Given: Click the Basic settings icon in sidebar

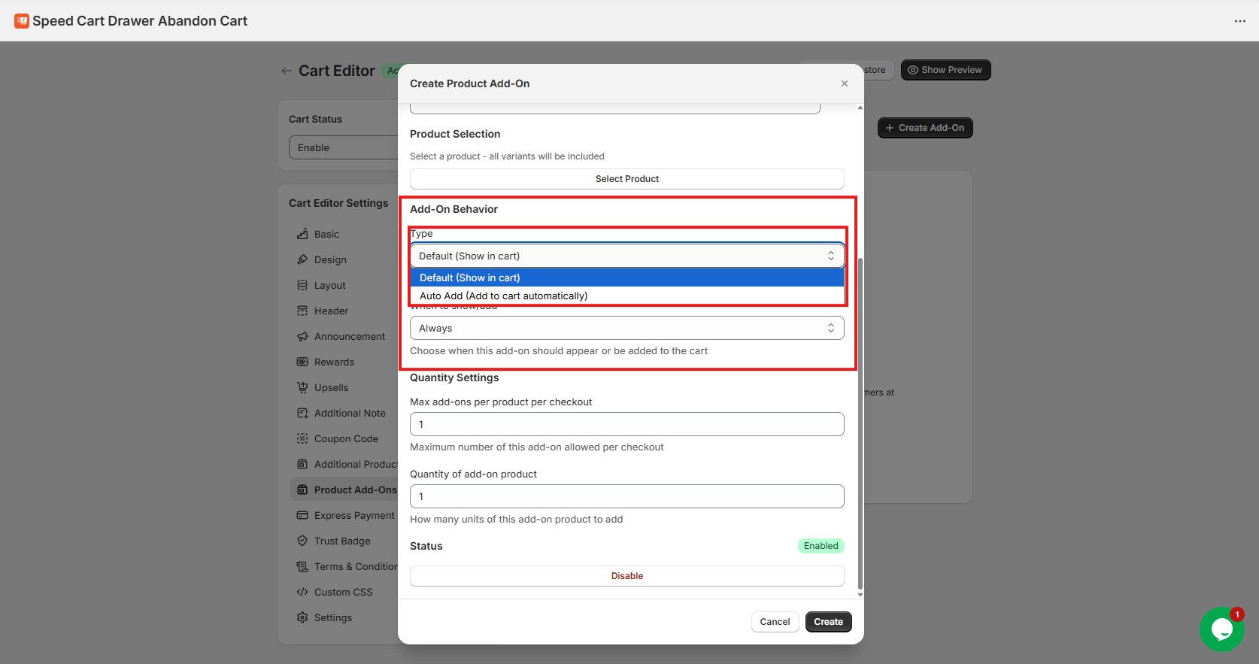Looking at the screenshot, I should pos(302,234).
